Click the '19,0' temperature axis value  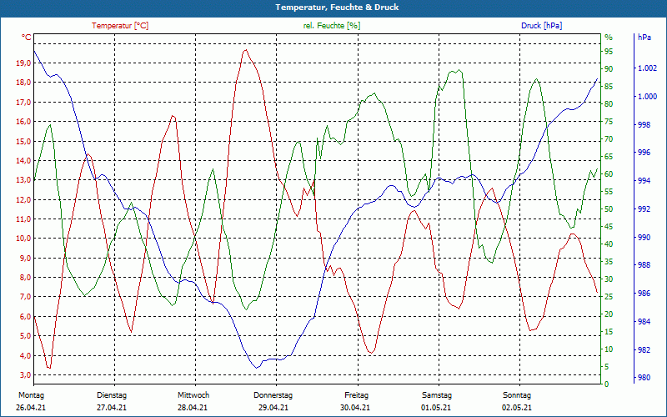23,63
